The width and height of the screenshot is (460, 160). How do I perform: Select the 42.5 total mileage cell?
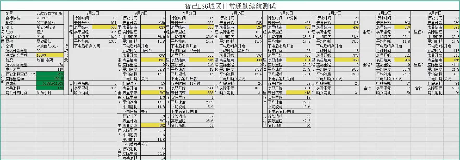click(299, 121)
